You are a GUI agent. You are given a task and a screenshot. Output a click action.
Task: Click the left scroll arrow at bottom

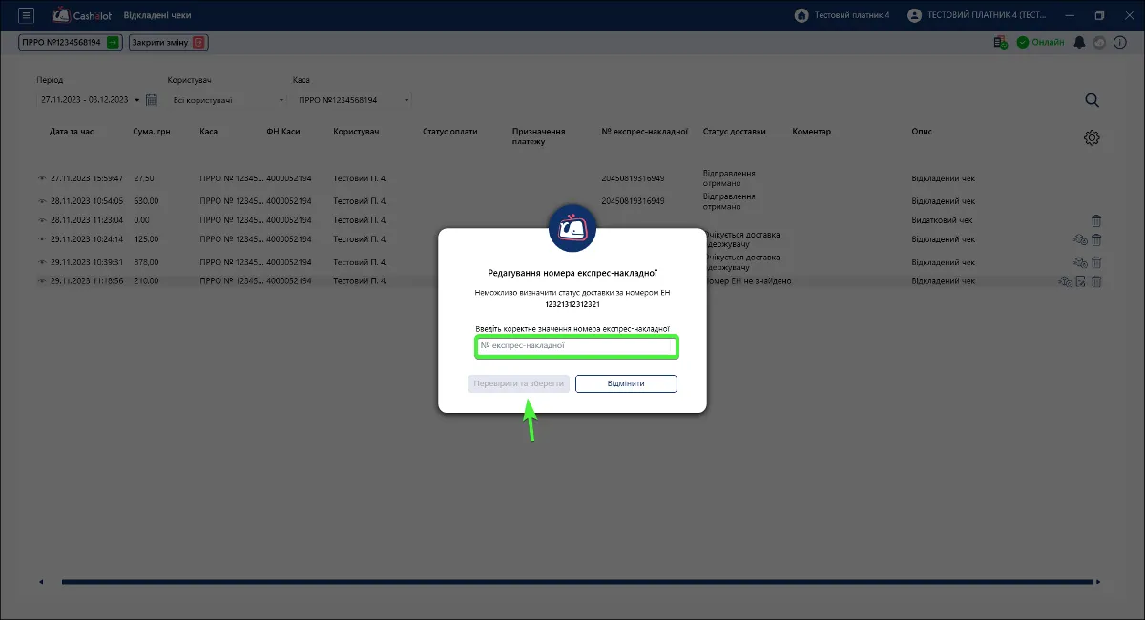point(42,581)
